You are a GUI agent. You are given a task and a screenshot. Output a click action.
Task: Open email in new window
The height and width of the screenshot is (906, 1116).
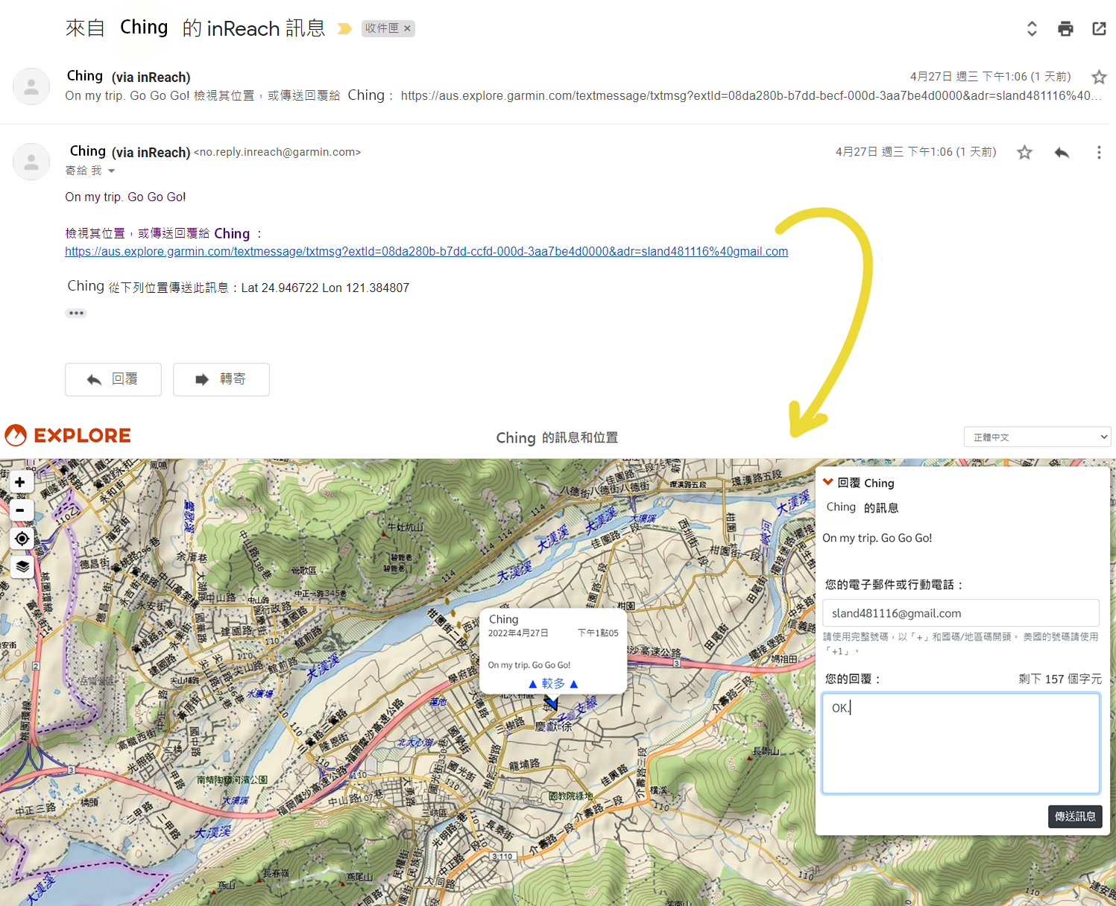pos(1099,28)
